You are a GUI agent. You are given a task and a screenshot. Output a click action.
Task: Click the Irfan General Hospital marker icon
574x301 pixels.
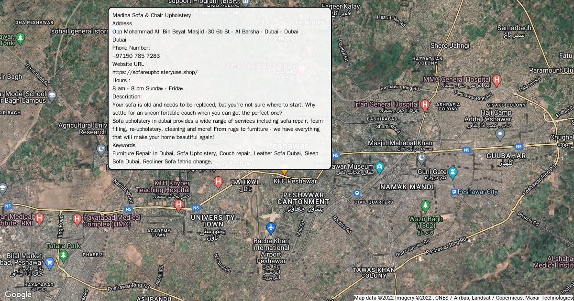coord(425,105)
